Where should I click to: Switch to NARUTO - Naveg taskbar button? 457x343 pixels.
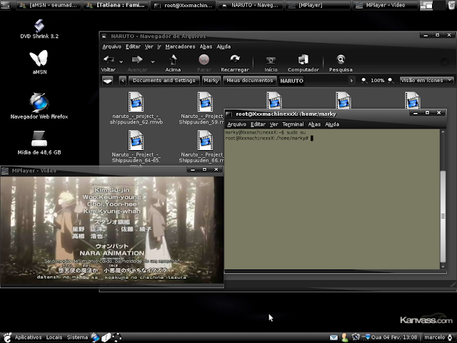(x=251, y=5)
